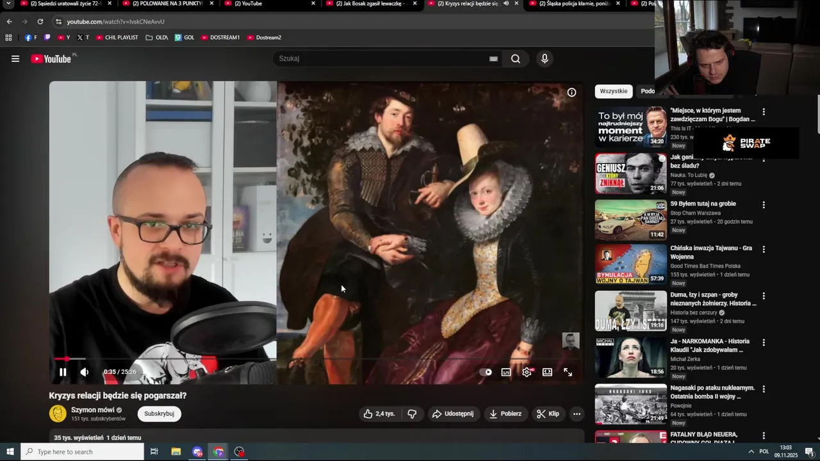The width and height of the screenshot is (820, 461).
Task: Open the tab search dropdown arrow
Action: (x=8, y=4)
